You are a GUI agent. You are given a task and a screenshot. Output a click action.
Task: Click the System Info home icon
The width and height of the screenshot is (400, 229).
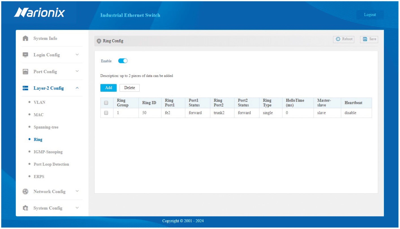[25, 38]
